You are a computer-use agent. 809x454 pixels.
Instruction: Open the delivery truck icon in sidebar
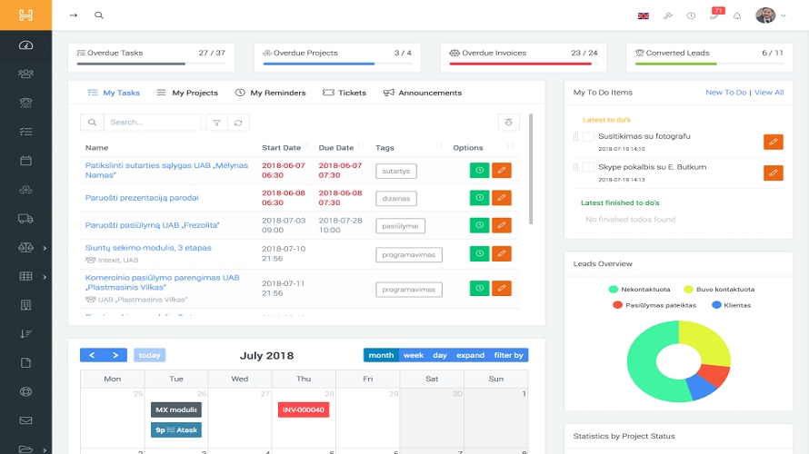tap(25, 219)
